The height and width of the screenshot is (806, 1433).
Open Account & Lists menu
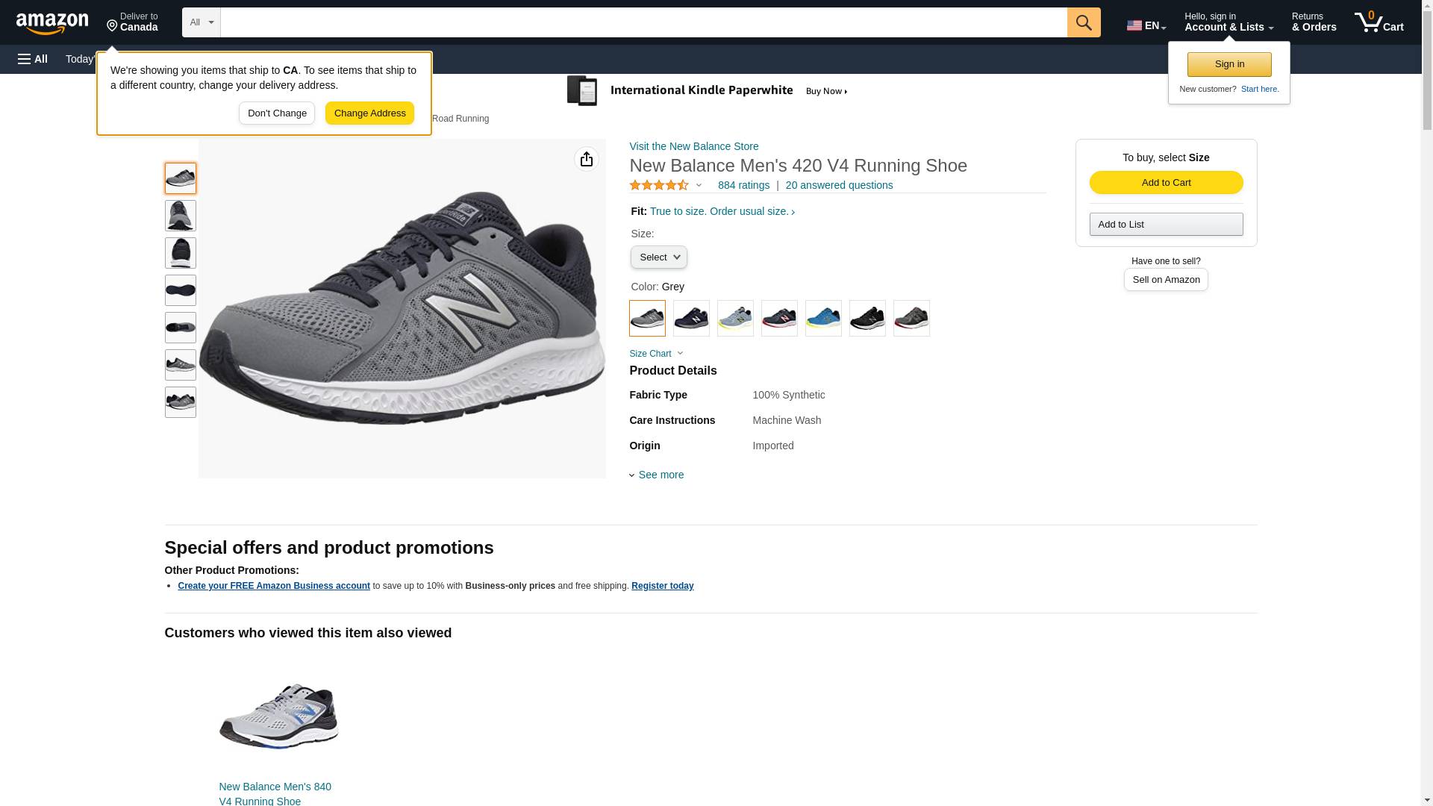(1228, 22)
